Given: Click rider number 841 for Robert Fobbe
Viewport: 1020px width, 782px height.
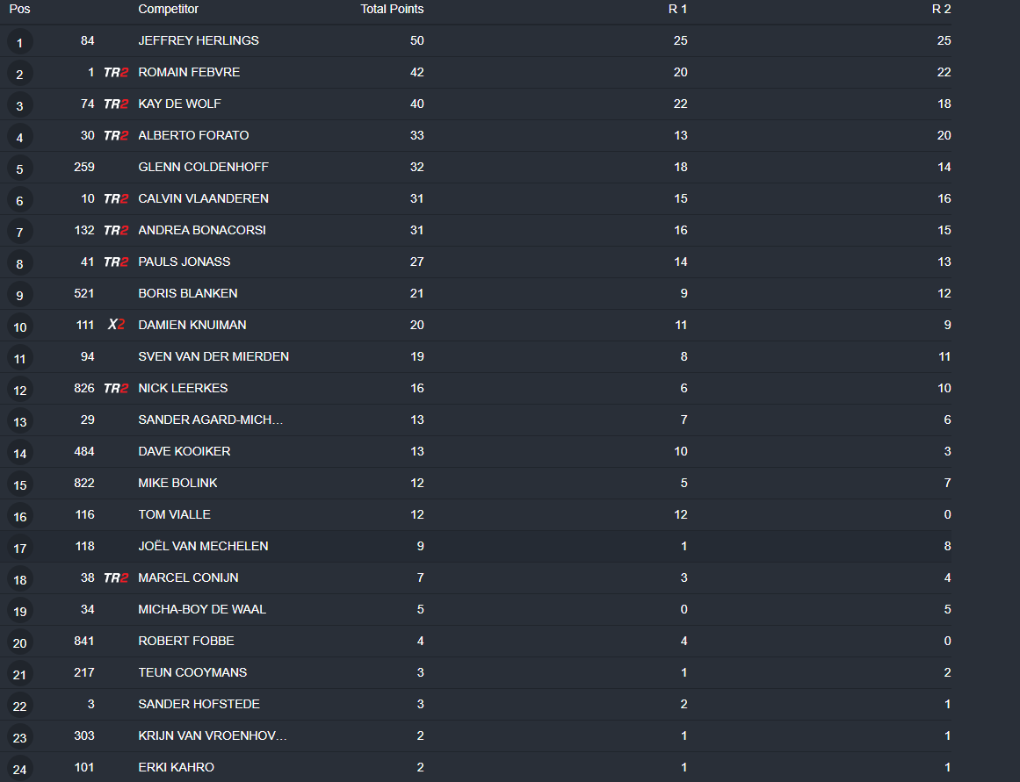Looking at the screenshot, I should coord(84,641).
